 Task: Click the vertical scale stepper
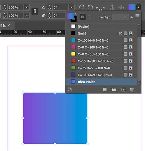coord(5,16)
